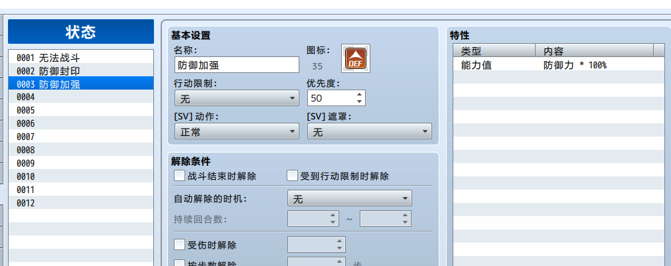Viewport: 671px width, 266px height.
Task: Select empty state row 0005
Action: pyautogui.click(x=81, y=110)
